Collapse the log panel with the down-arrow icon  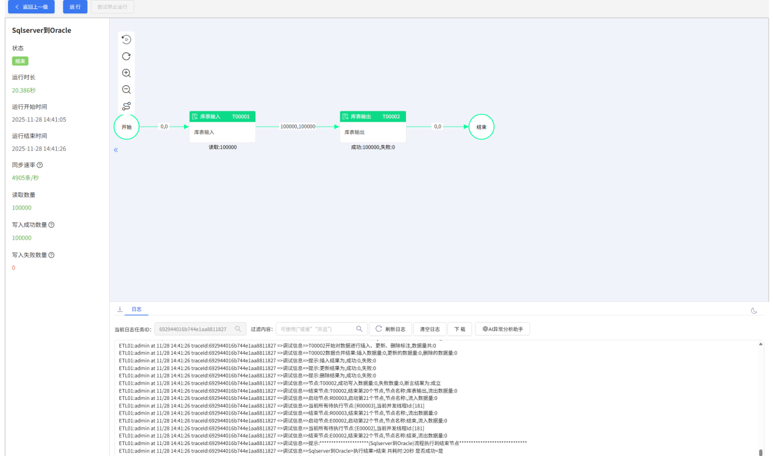119,309
